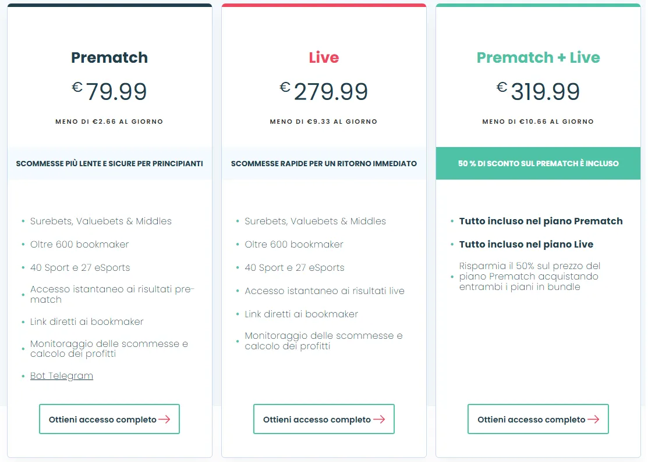Select the Prematch plan title
Image resolution: width=648 pixels, height=462 pixels.
109,58
